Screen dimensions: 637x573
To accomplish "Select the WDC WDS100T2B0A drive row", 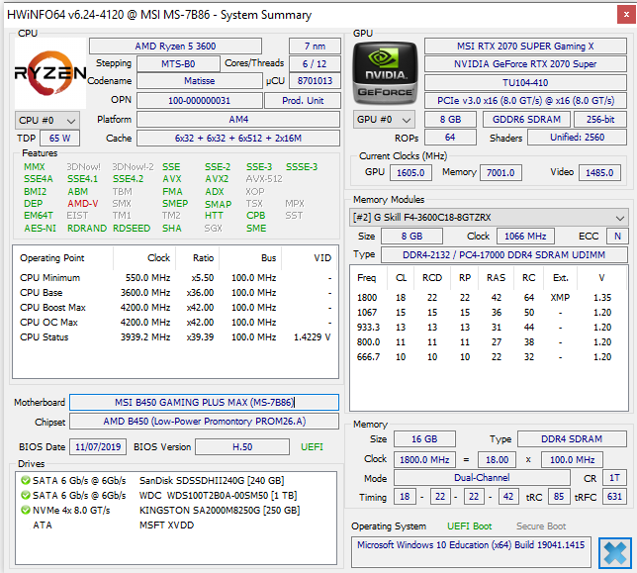I will 175,495.
